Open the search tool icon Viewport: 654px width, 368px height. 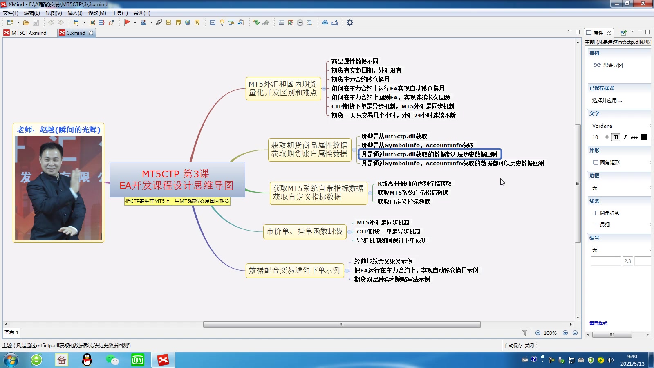tap(309, 22)
